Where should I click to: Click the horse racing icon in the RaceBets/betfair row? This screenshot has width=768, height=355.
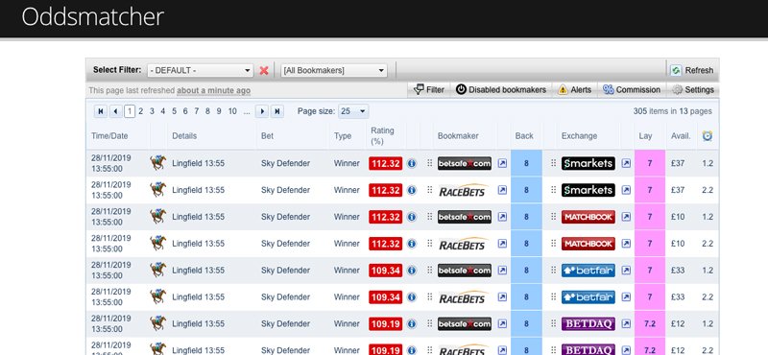158,296
